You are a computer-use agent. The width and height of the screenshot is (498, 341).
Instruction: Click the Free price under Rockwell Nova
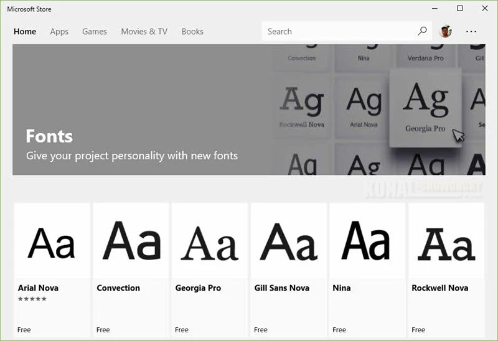(x=418, y=330)
